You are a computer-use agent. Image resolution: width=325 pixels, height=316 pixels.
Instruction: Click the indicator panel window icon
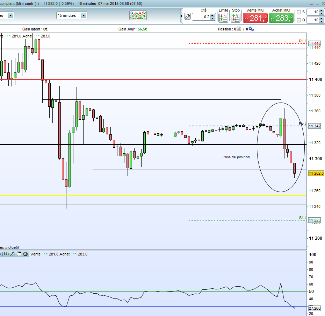click(19, 254)
